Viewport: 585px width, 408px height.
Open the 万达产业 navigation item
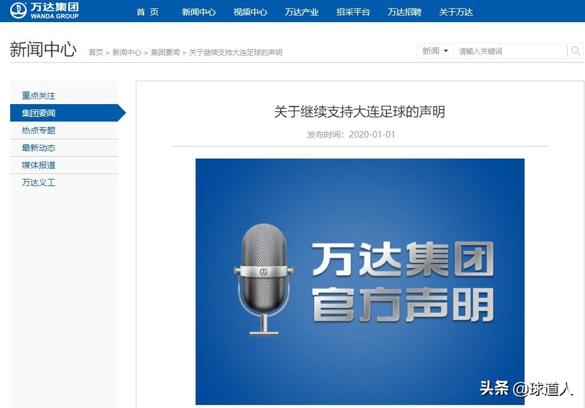point(301,11)
